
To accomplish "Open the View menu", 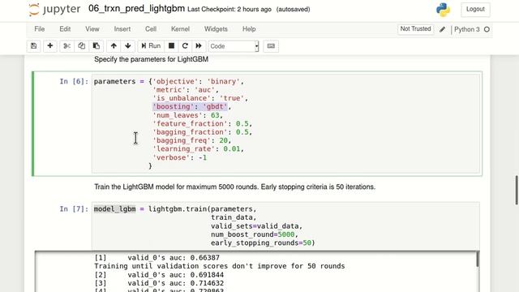I will [x=92, y=29].
